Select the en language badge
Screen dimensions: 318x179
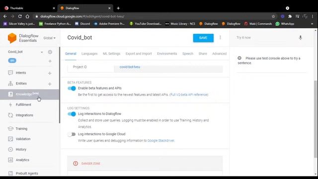point(12,61)
